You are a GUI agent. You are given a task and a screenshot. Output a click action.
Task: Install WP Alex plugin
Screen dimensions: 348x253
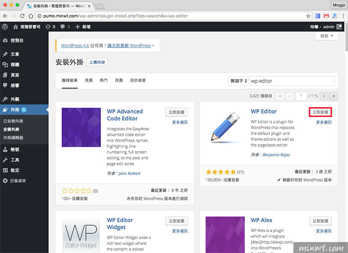(x=321, y=221)
